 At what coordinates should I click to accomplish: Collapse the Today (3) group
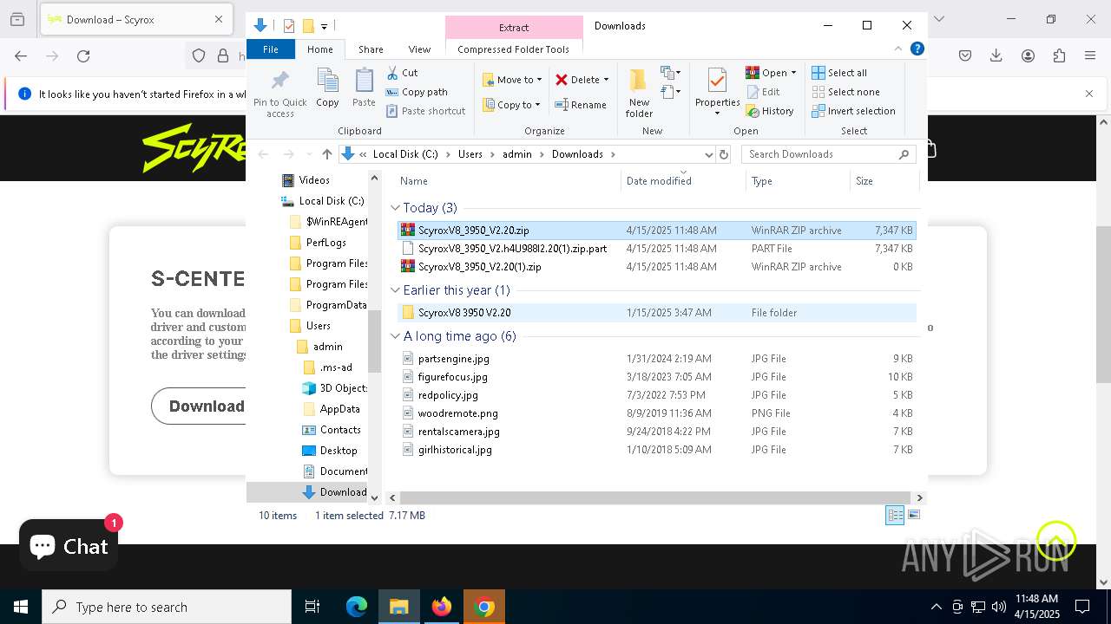pos(395,208)
